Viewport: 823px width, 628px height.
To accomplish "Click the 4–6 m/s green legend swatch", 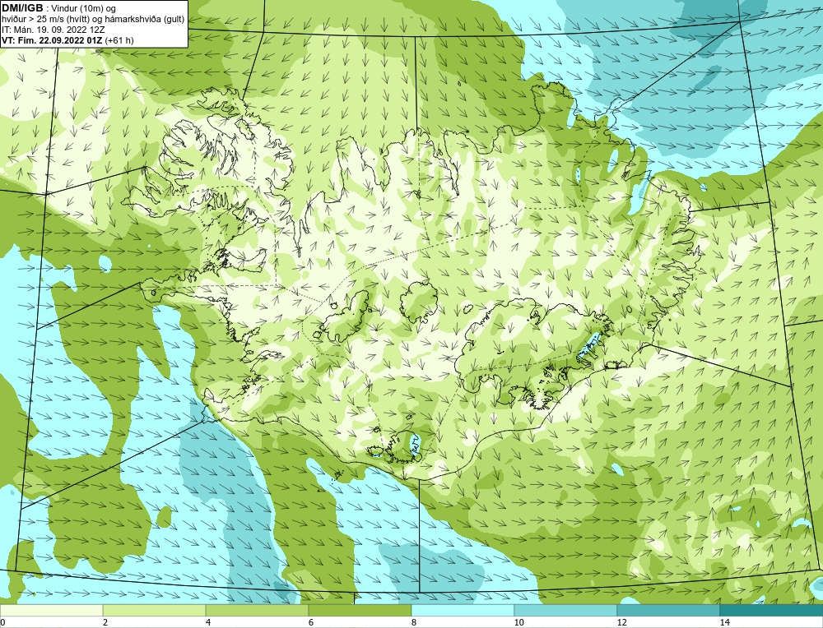I will coord(257,610).
